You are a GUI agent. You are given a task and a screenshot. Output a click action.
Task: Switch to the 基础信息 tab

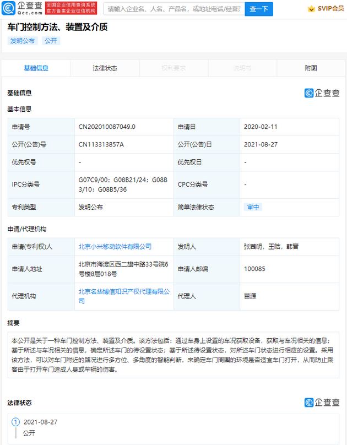pos(36,68)
